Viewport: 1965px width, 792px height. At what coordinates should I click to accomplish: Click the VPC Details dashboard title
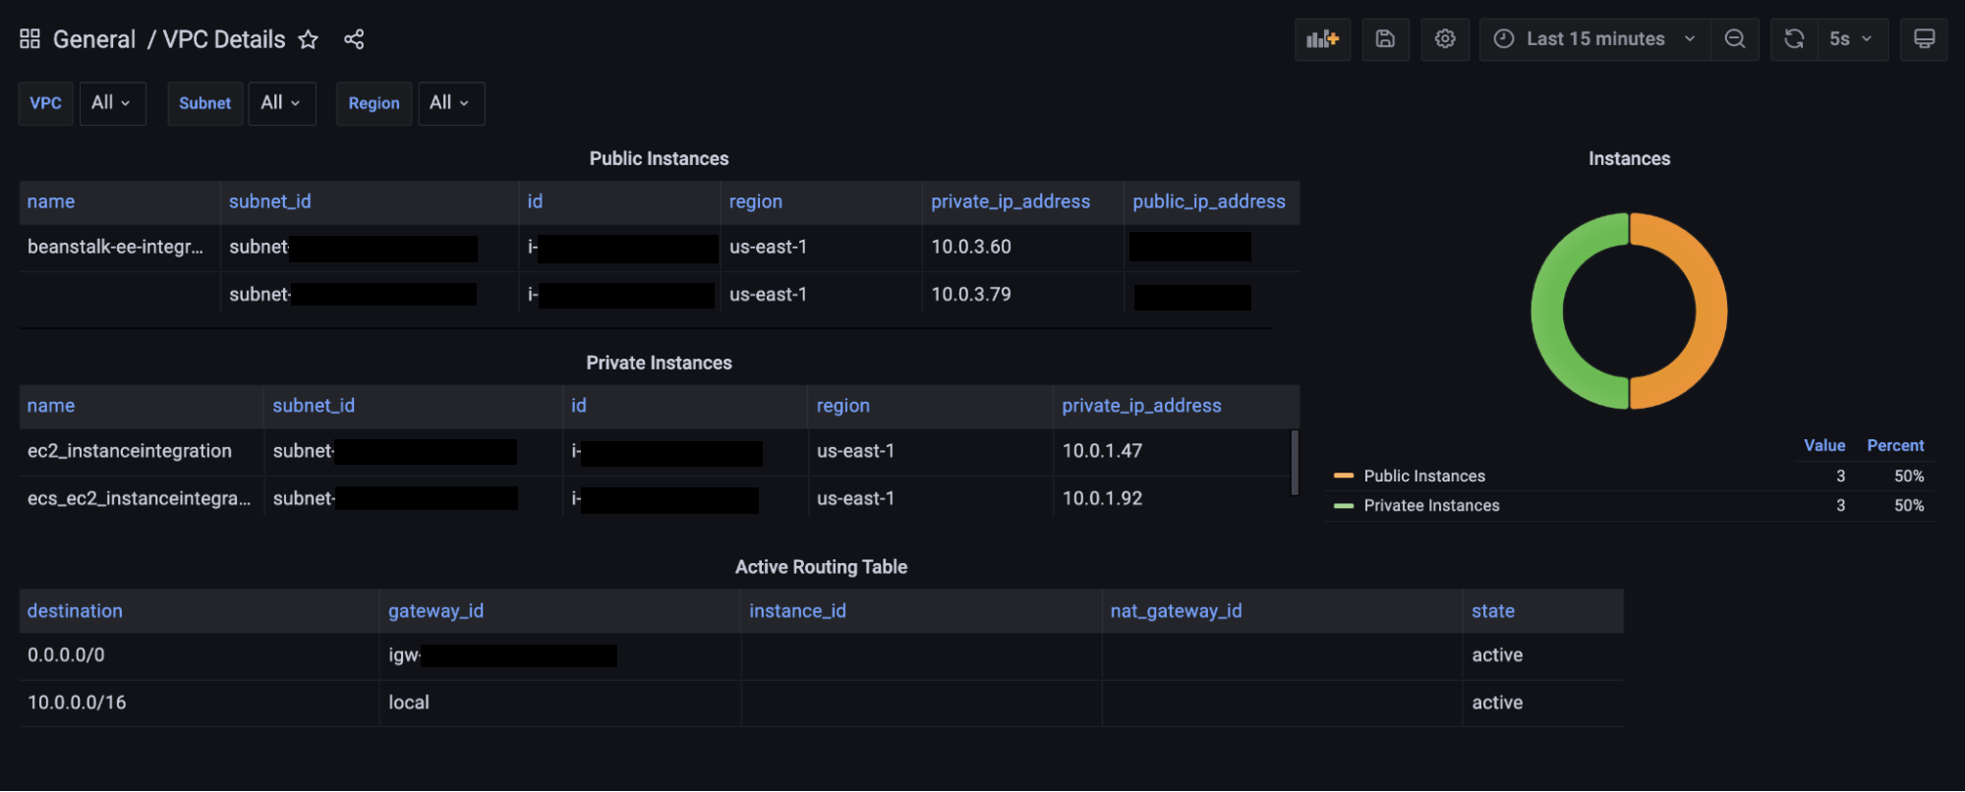coord(224,39)
